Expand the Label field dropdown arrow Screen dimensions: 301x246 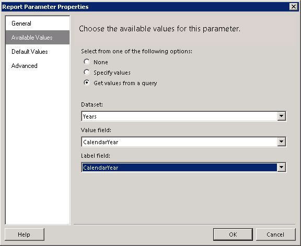click(x=281, y=167)
